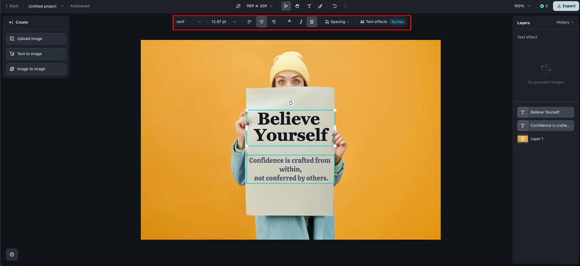This screenshot has width=580, height=266.
Task: Expand the Untitled project name menu
Action: [46, 6]
